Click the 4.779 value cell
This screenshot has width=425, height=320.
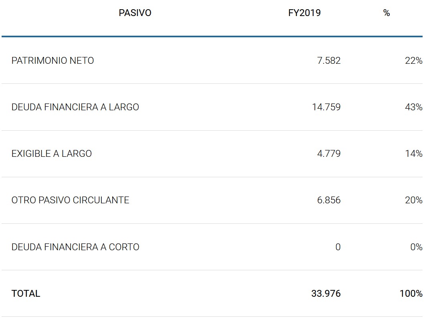[328, 154]
